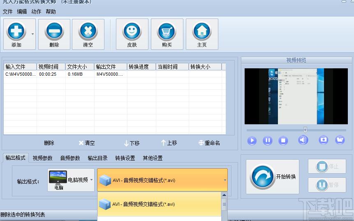Select AVI option in the dropdown list
Image resolution: width=354 pixels, height=221 pixels.
point(159,204)
